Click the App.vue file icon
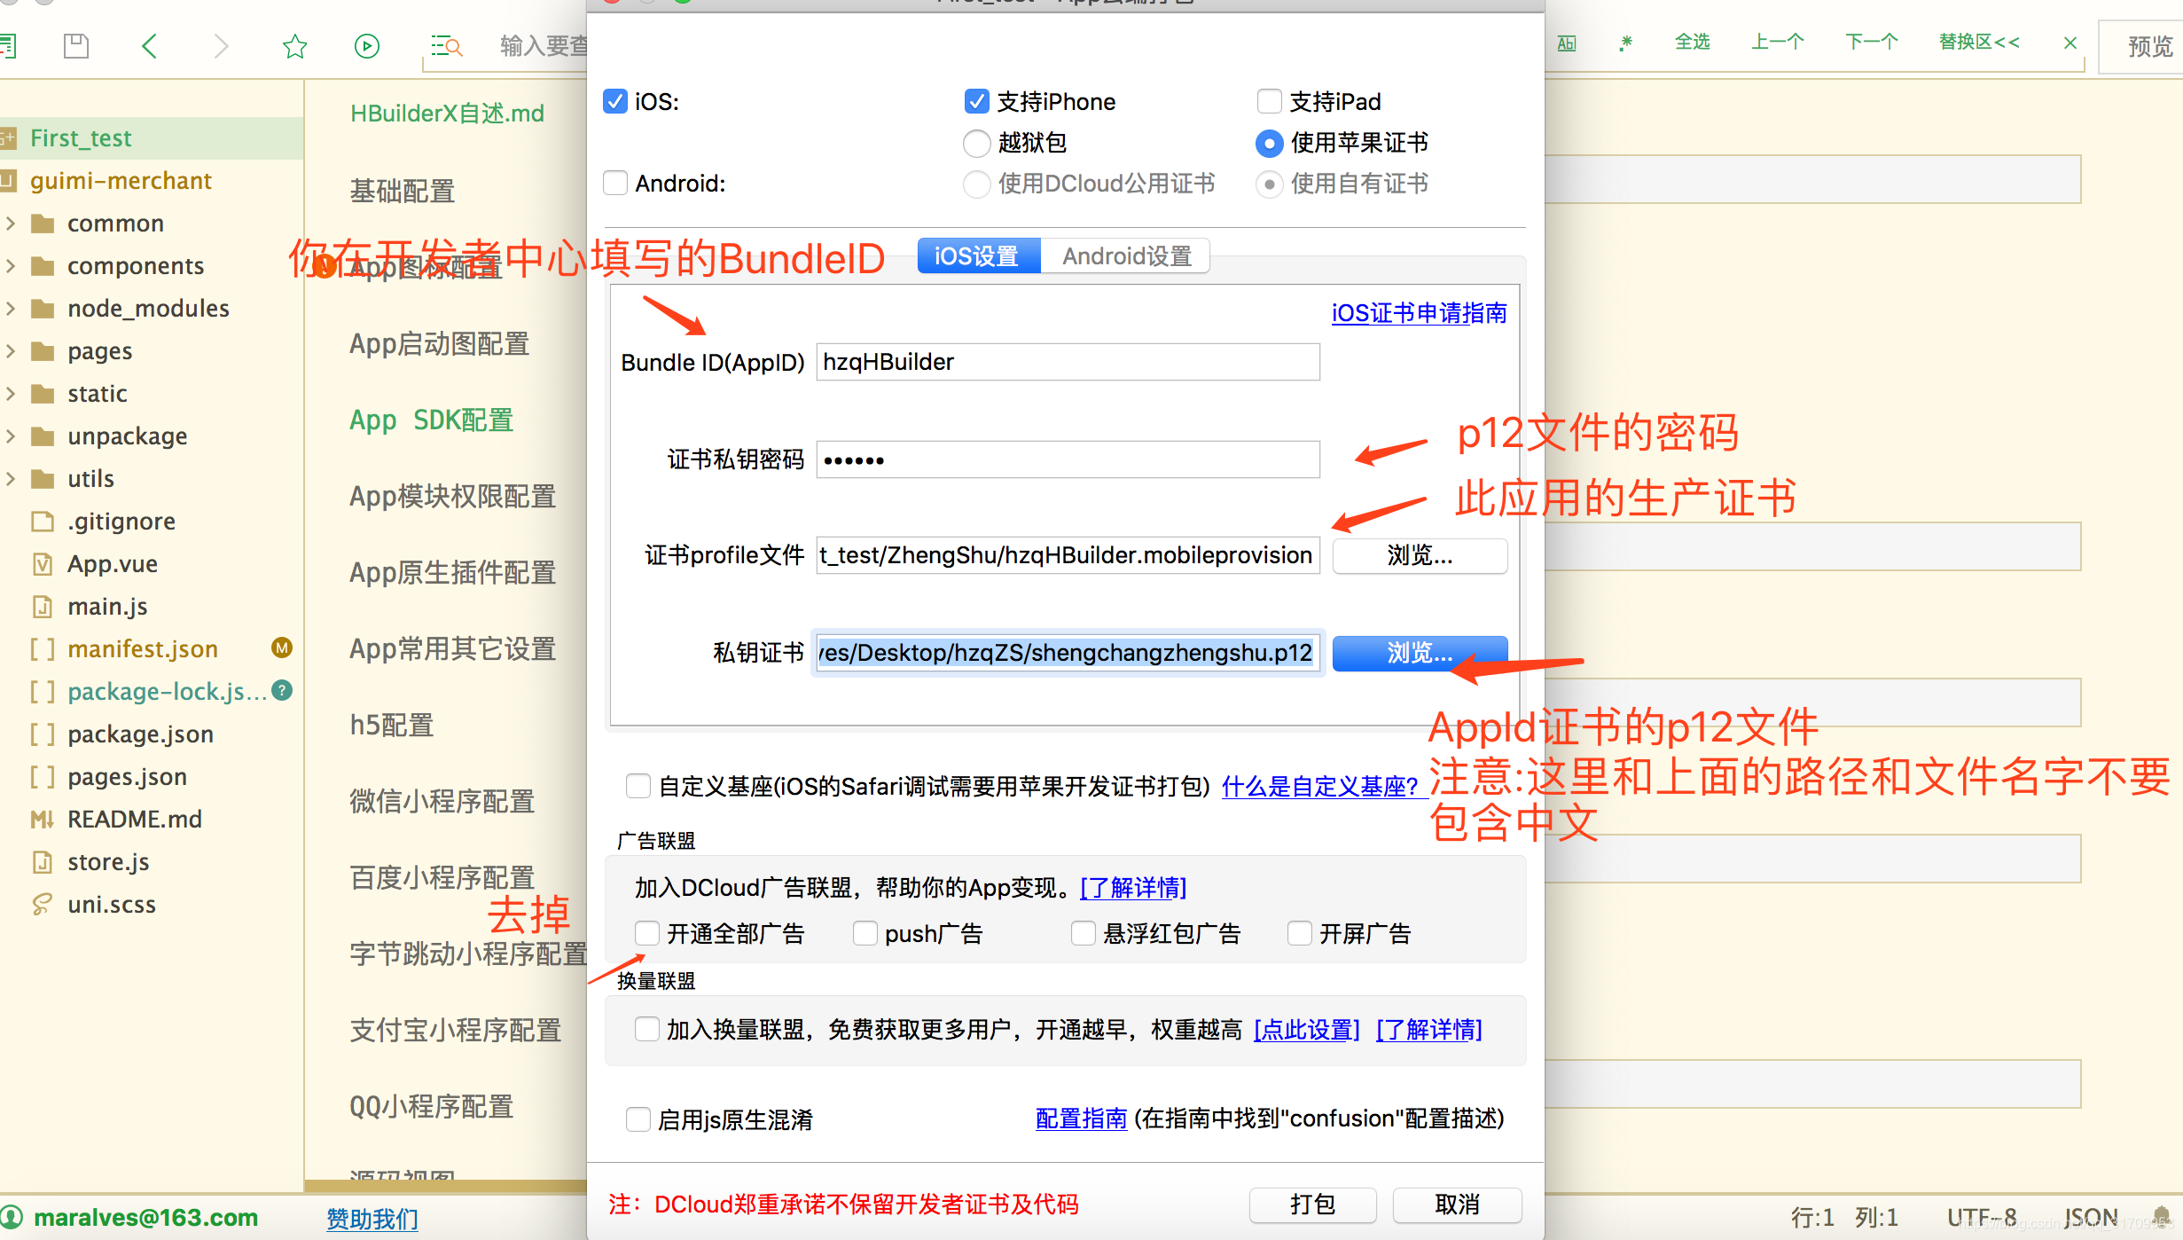The width and height of the screenshot is (2183, 1240). pyautogui.click(x=43, y=564)
